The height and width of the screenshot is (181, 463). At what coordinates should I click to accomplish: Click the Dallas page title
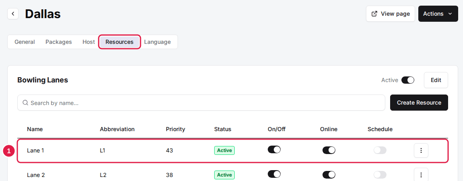pyautogui.click(x=43, y=14)
